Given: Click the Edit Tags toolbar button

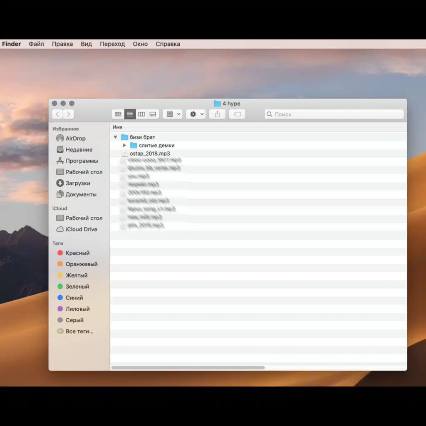Looking at the screenshot, I should tap(237, 114).
